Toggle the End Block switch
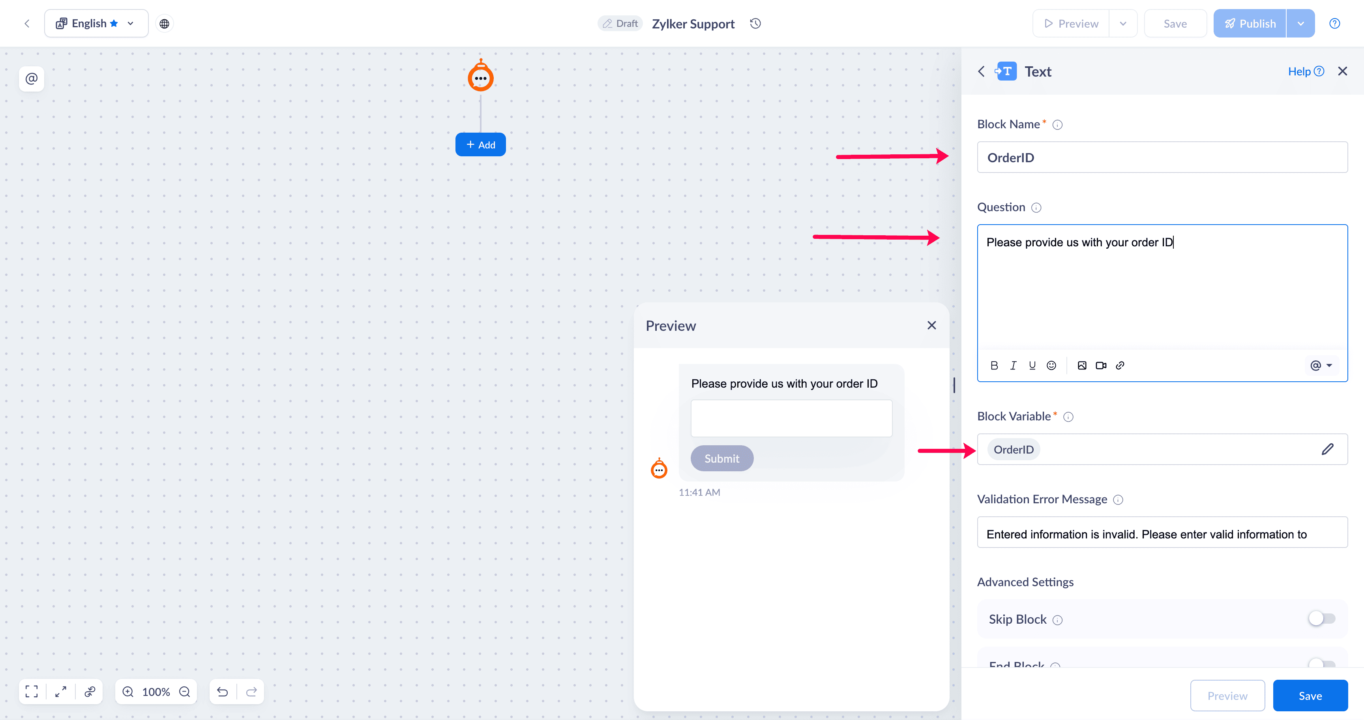The image size is (1364, 720). point(1322,663)
